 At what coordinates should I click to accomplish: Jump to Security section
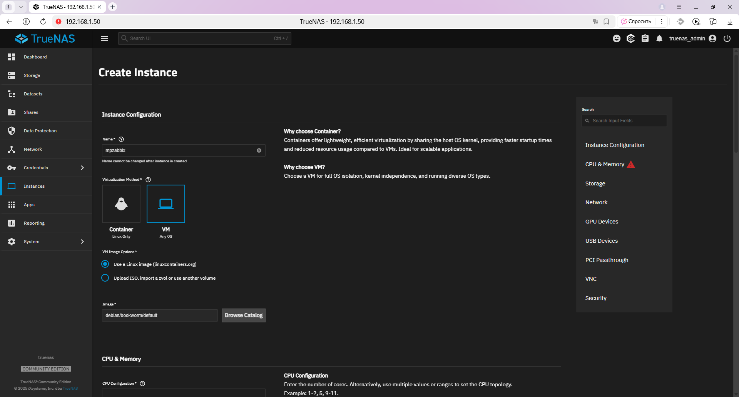click(596, 298)
